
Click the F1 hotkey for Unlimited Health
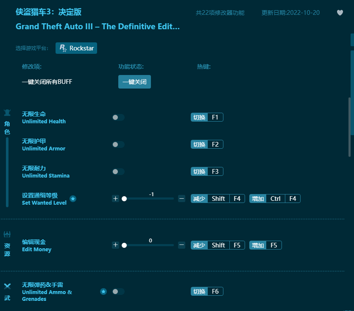(207, 117)
